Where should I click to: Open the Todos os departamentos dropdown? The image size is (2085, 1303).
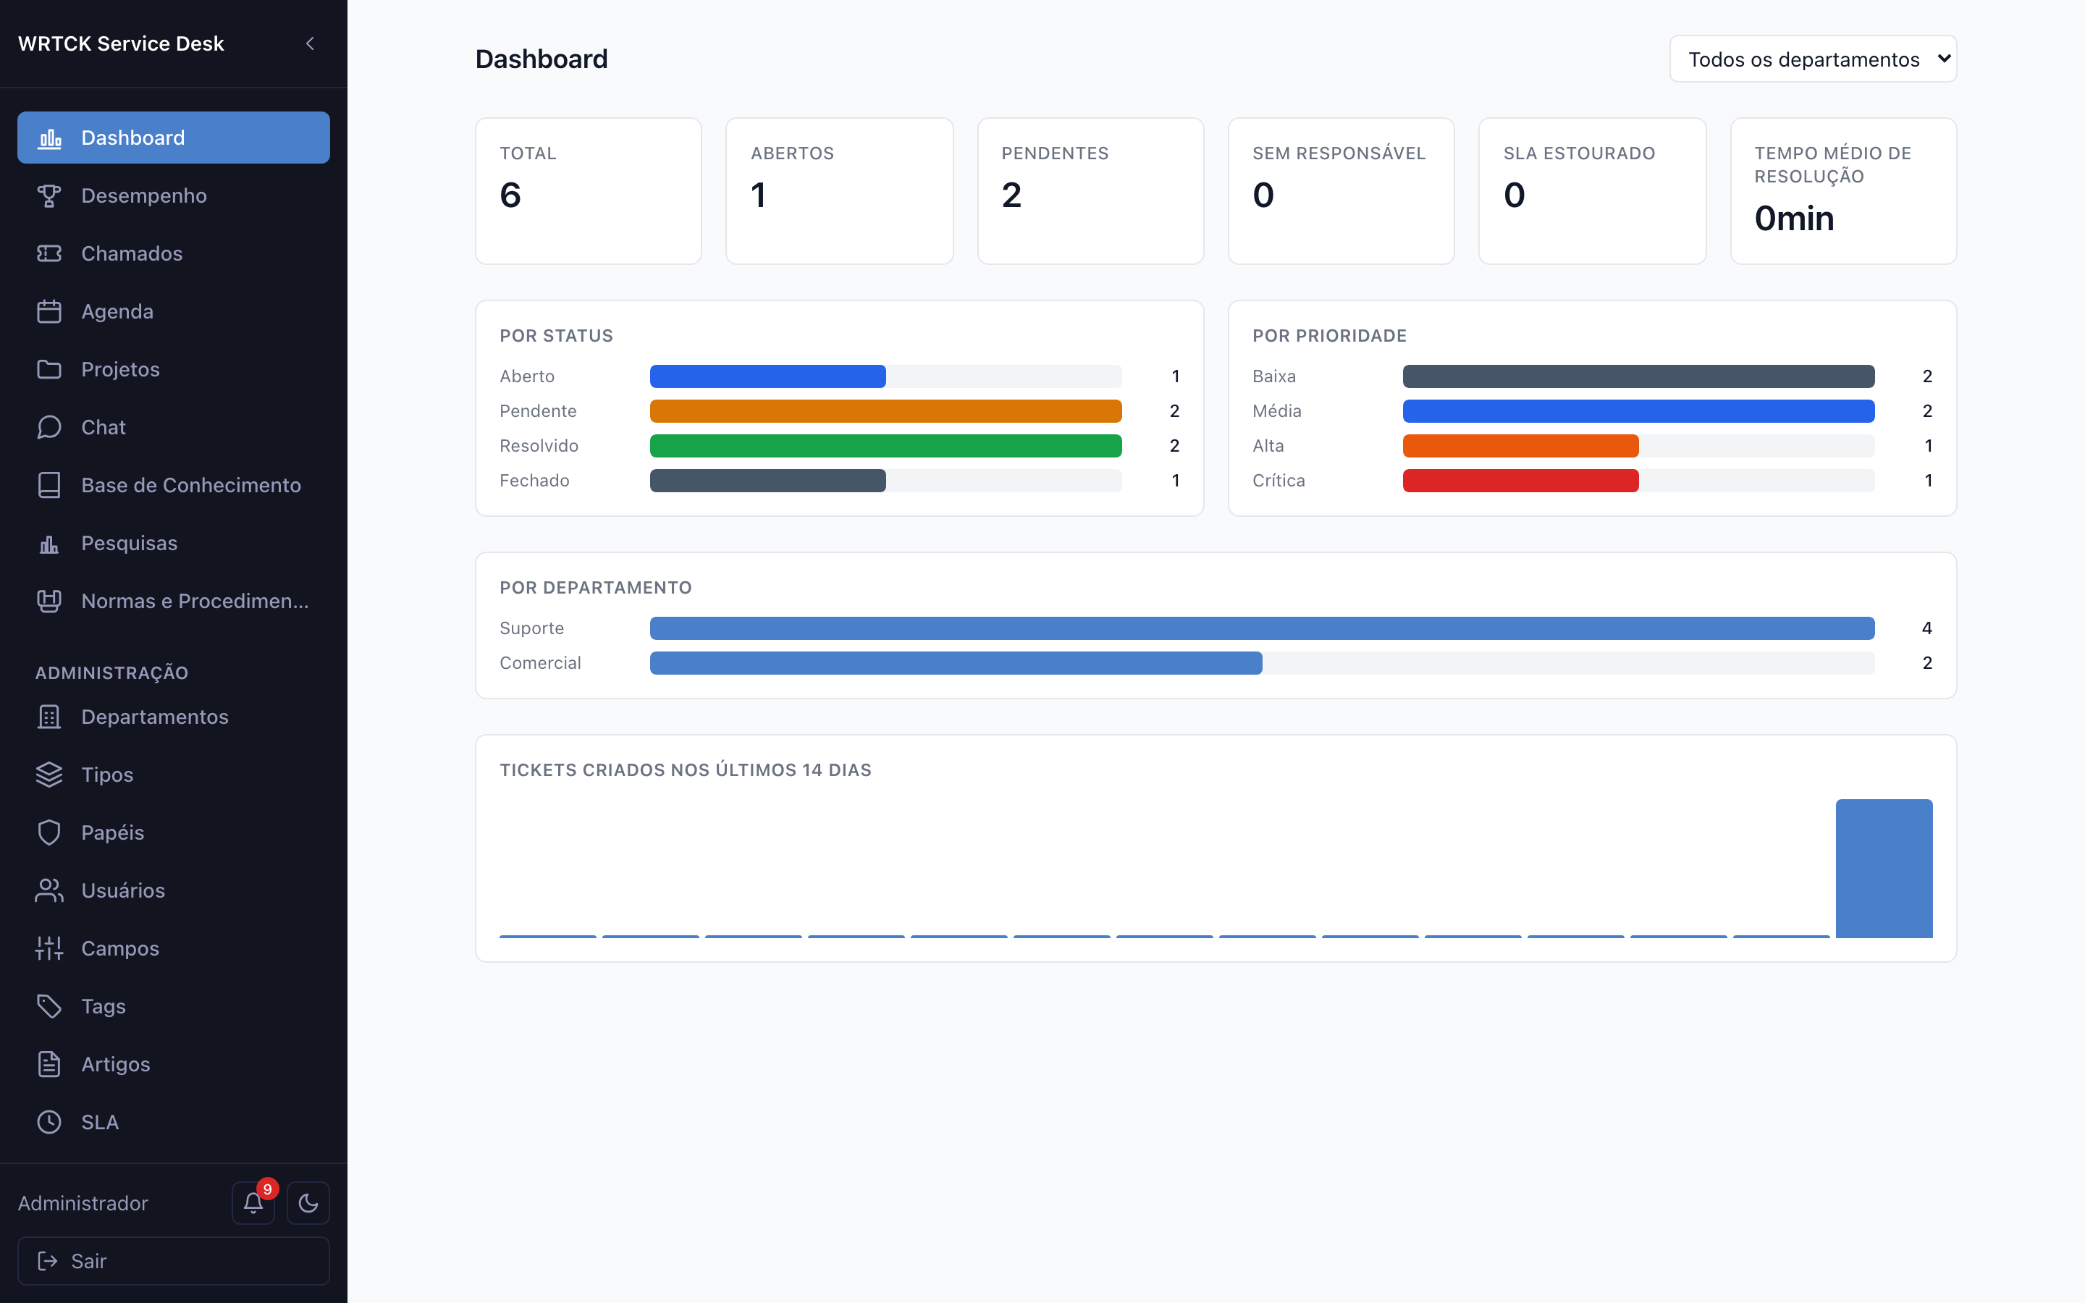1813,59
